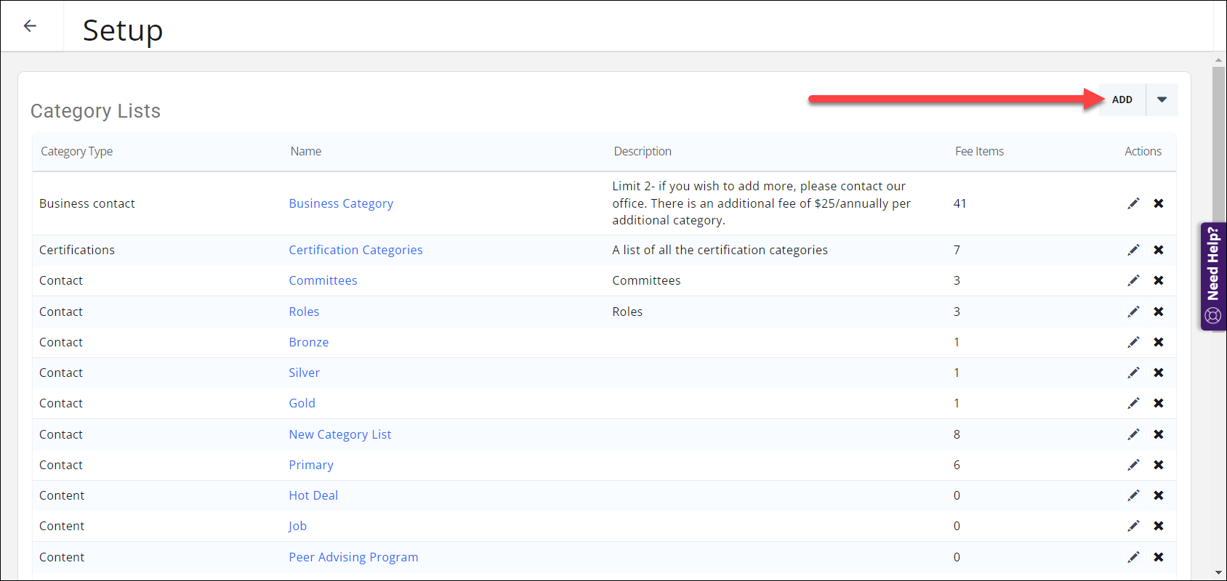Delete the Job category list
Viewport: 1227px width, 581px height.
click(x=1159, y=526)
